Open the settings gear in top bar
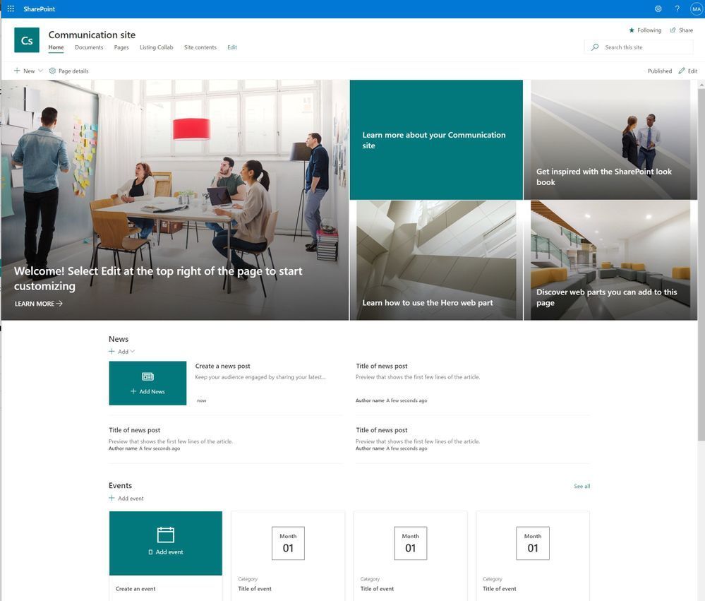The image size is (705, 601). coord(658,8)
